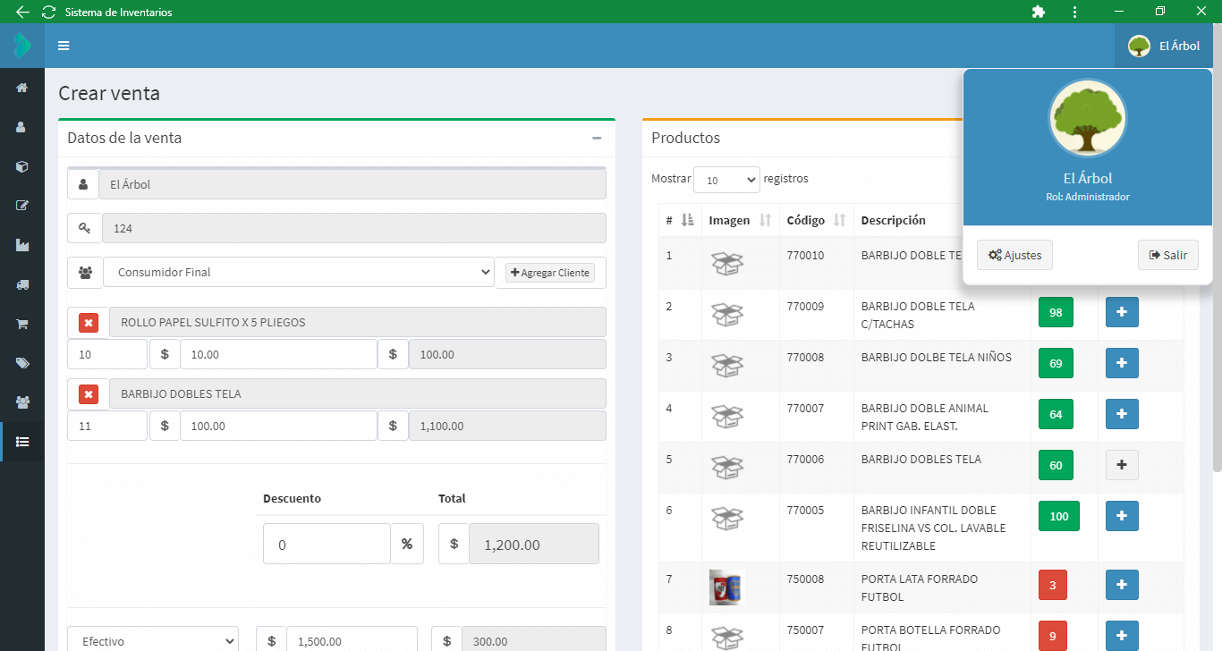Remove ROLLO PAPEL SULFITO item with red X
1222x651 pixels.
89,323
